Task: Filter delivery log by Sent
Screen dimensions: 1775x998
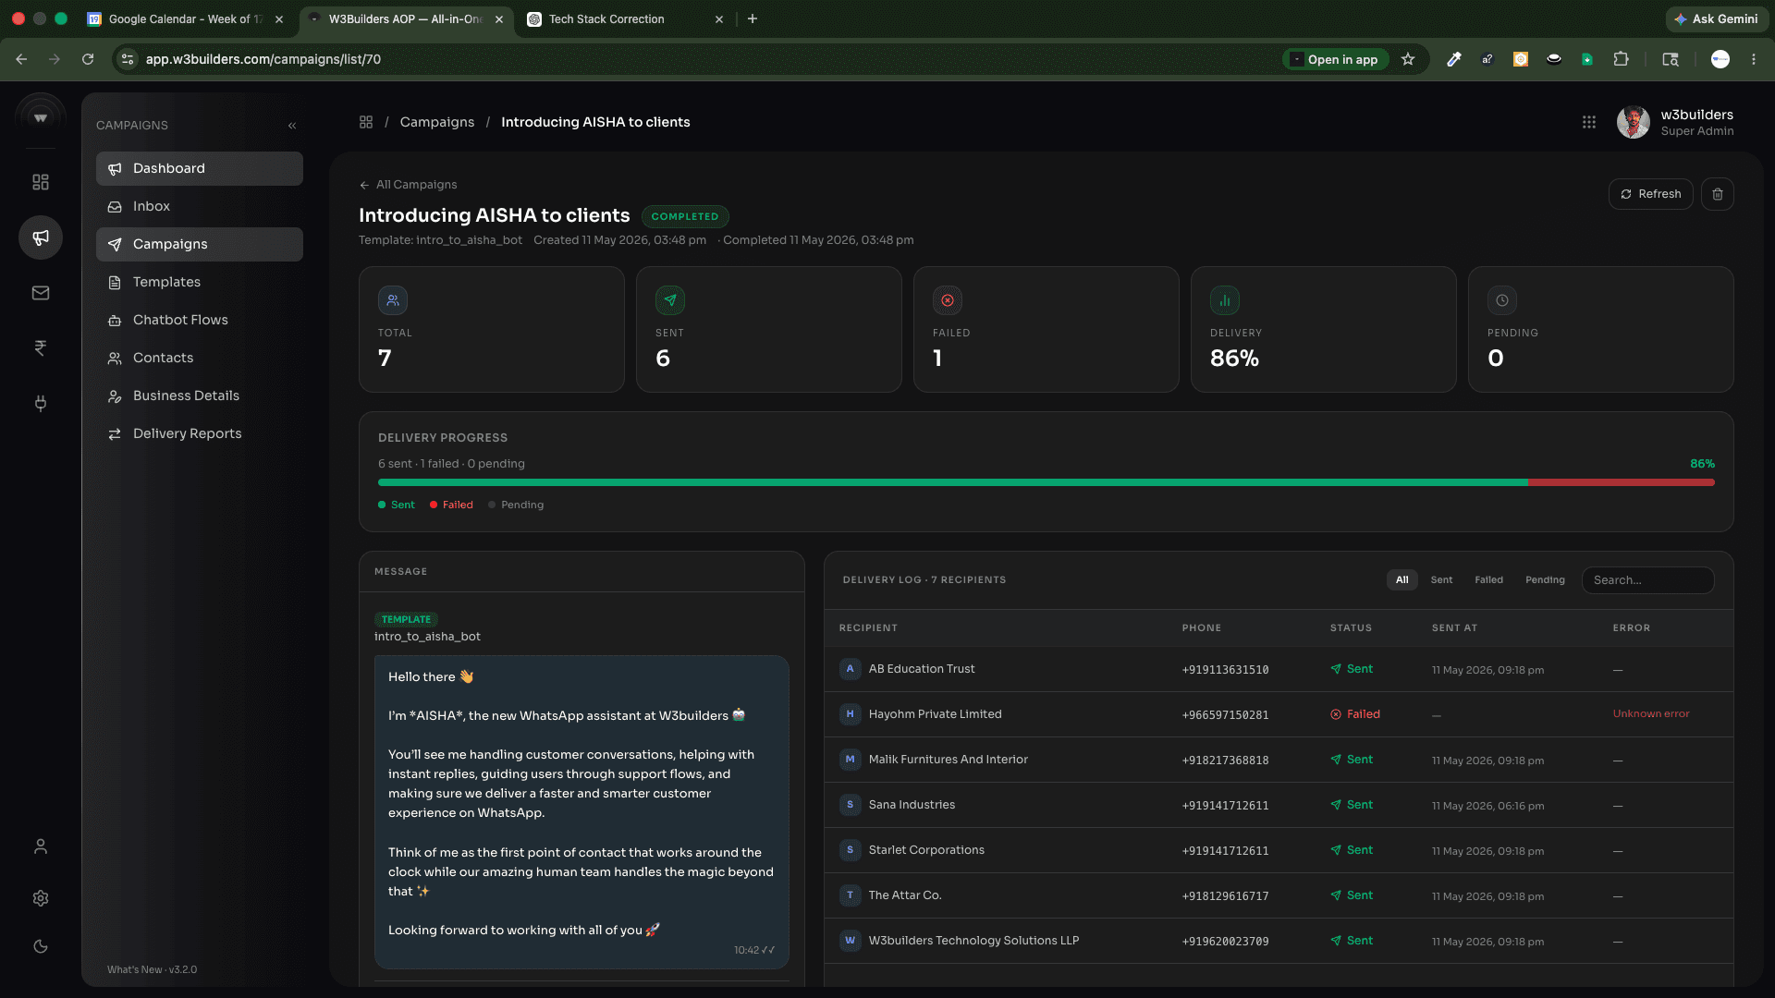Action: pos(1441,580)
